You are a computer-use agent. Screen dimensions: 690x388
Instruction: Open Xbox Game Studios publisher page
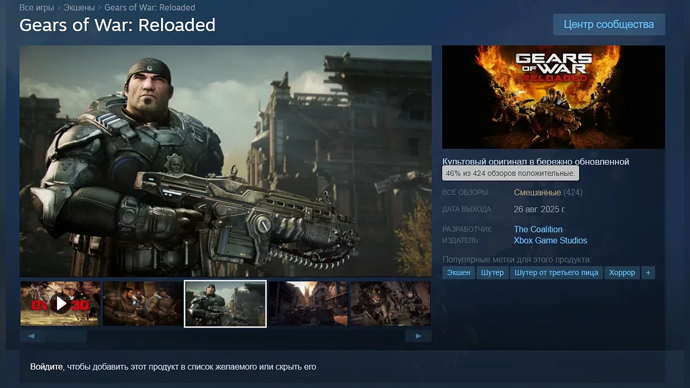tap(550, 240)
